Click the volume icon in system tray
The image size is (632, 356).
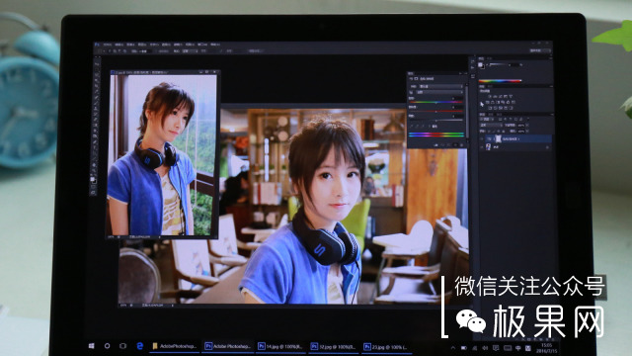coord(485,347)
